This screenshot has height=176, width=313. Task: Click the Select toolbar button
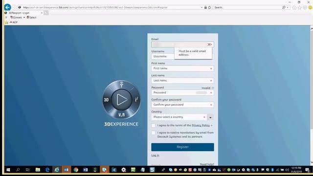(x=31, y=18)
